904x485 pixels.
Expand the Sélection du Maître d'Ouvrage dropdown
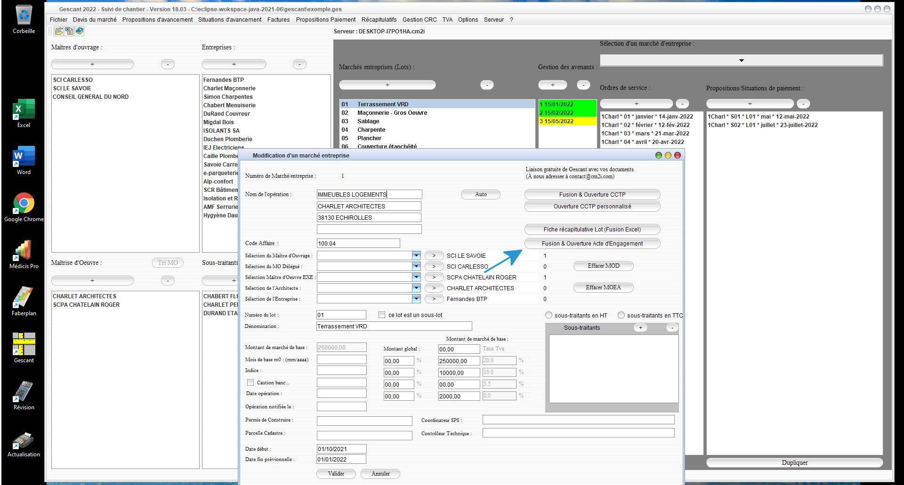click(416, 255)
